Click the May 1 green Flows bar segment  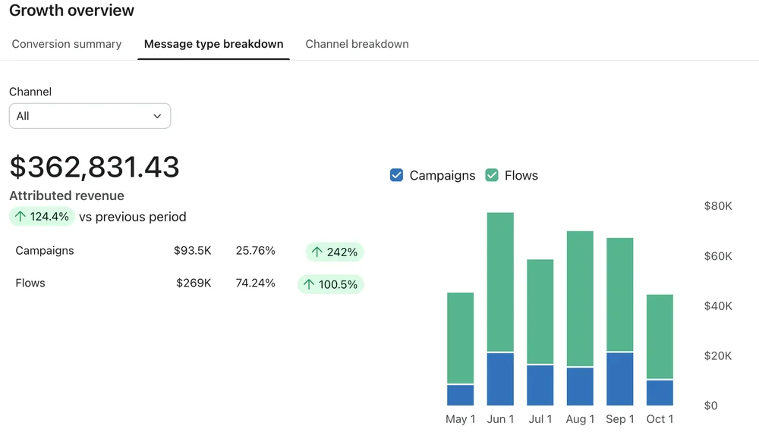coord(461,338)
